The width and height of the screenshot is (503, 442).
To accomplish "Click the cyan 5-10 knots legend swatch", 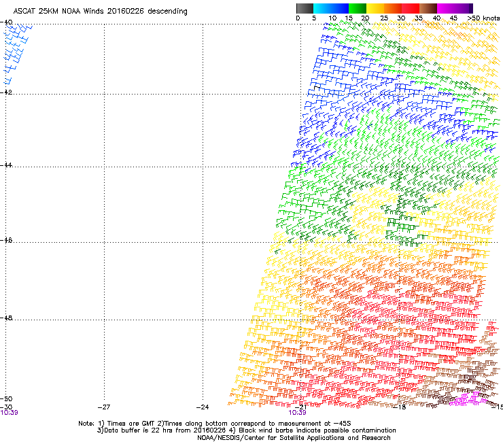I will 322,8.
